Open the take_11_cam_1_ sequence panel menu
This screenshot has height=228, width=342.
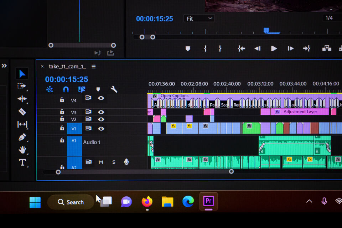93,67
